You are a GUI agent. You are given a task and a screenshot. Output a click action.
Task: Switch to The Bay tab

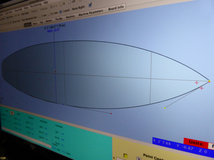click(x=59, y=19)
